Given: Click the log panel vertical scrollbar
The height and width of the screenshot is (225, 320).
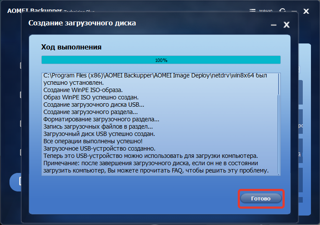Looking at the screenshot, I should [x=278, y=124].
